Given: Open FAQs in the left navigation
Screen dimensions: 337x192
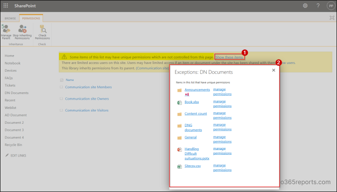Looking at the screenshot, I should [x=9, y=78].
